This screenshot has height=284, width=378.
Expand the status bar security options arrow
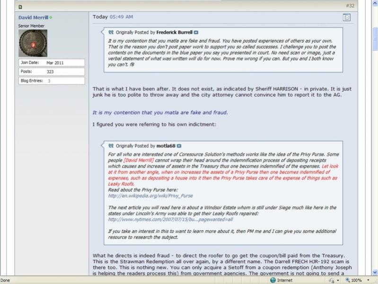pyautogui.click(x=338, y=280)
